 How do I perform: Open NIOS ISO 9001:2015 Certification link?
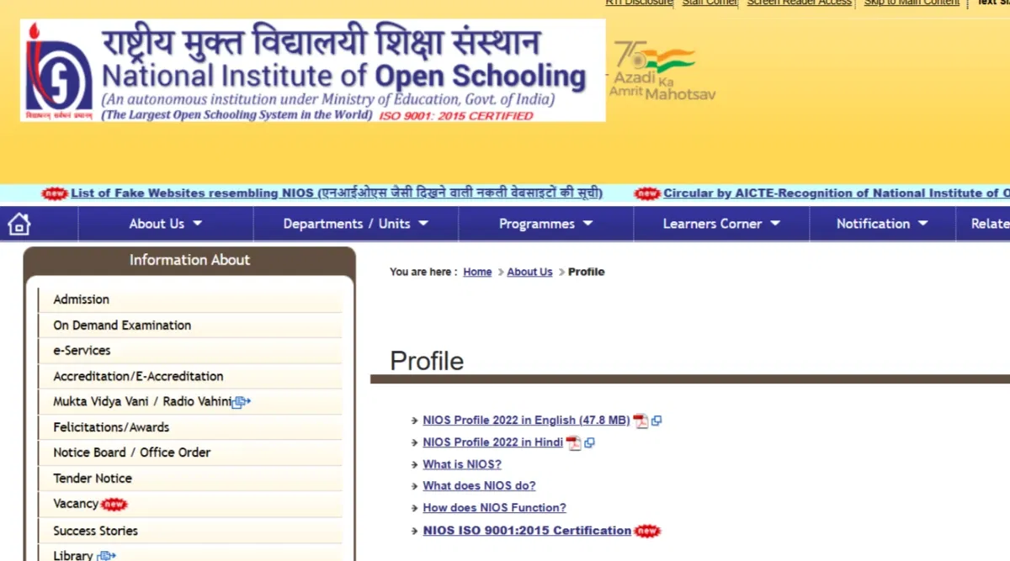tap(527, 531)
